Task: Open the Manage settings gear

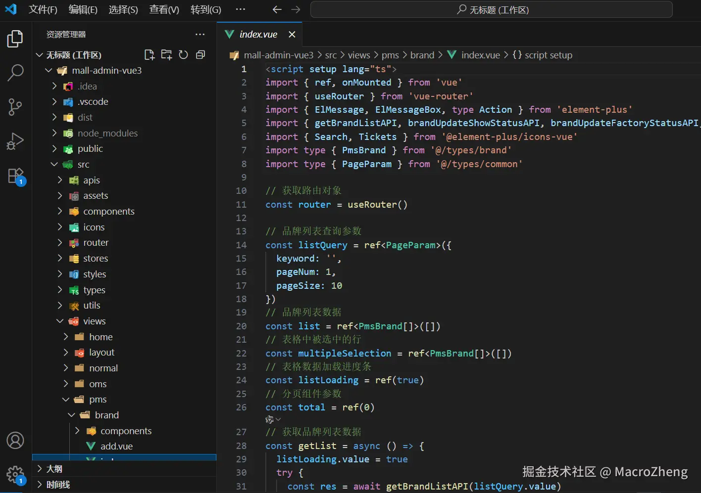Action: tap(15, 475)
